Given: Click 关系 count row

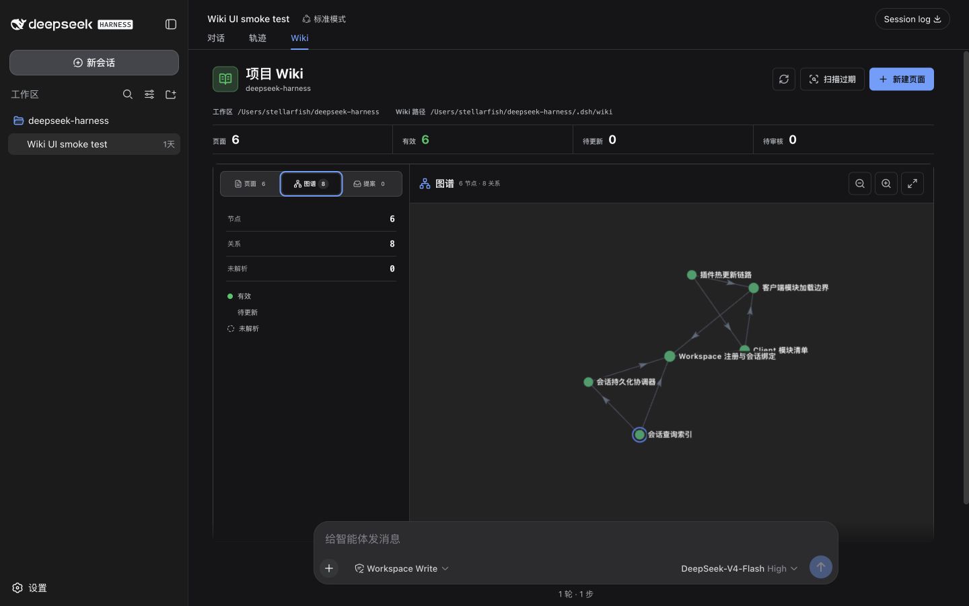Looking at the screenshot, I should pos(311,244).
